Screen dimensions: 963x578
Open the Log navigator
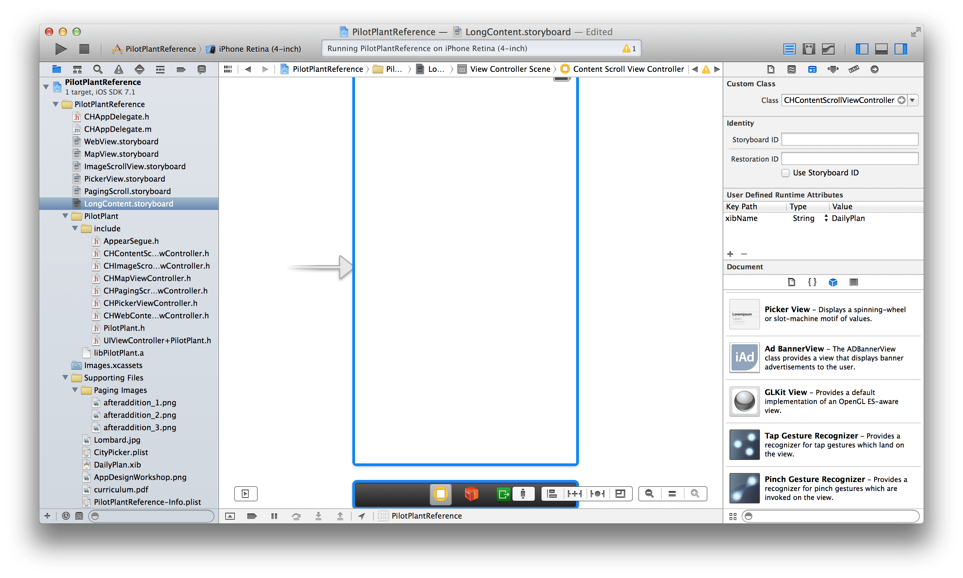point(201,69)
